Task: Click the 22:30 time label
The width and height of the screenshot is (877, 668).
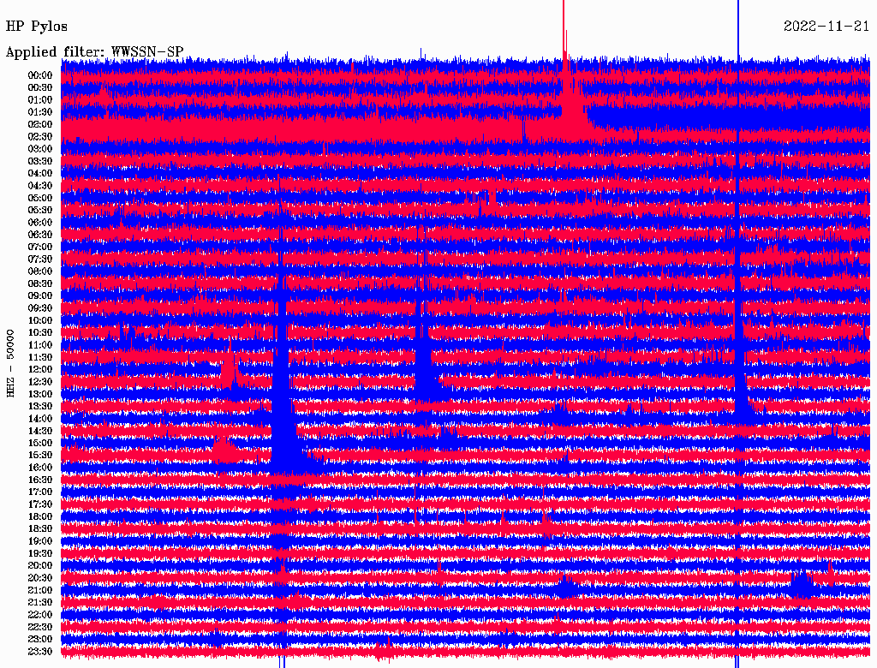Action: tap(40, 627)
